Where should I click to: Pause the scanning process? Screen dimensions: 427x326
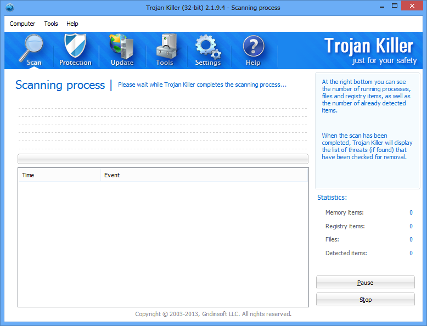[x=365, y=283]
